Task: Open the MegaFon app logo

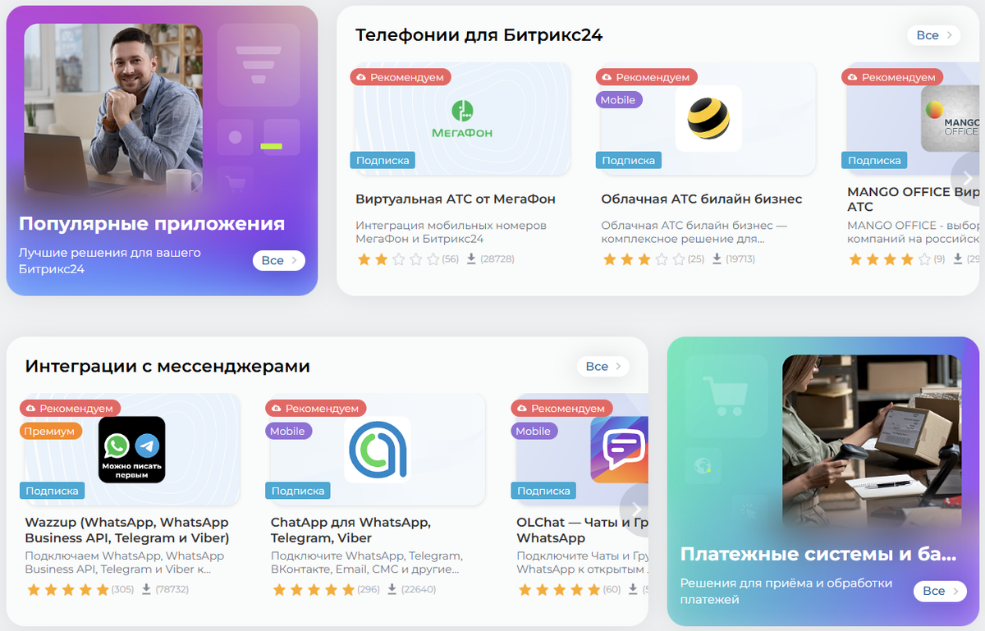Action: coord(462,119)
